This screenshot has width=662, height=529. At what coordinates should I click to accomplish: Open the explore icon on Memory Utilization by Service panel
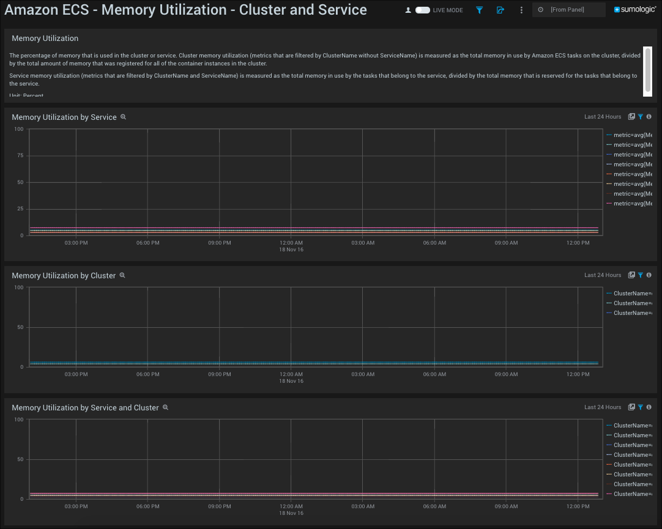(631, 116)
